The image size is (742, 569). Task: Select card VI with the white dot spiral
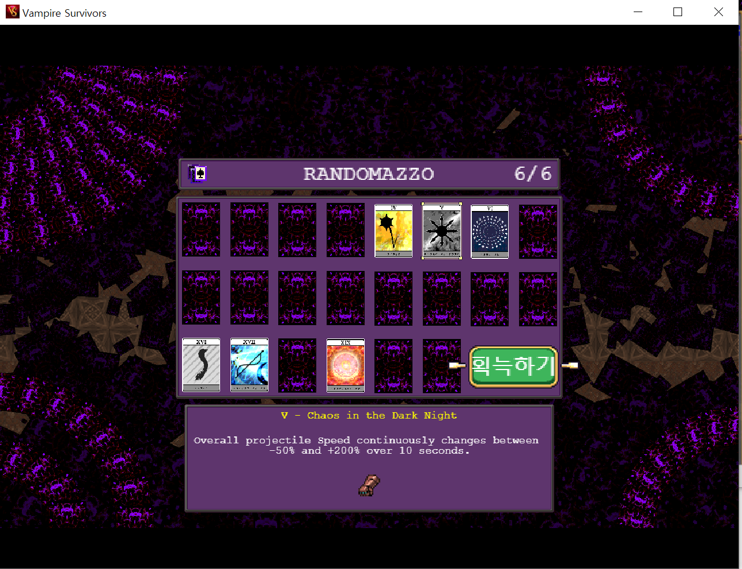[490, 231]
